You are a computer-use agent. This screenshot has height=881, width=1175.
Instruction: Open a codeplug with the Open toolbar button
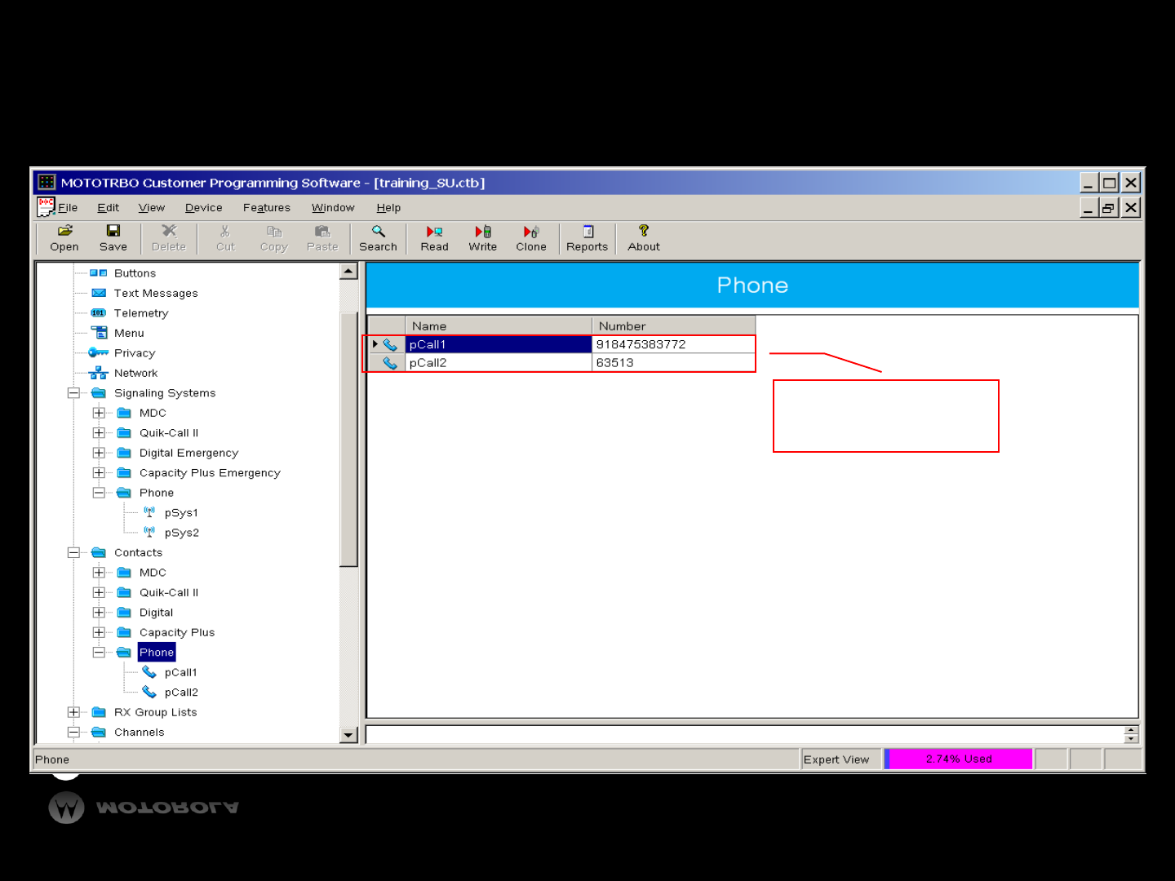[64, 238]
